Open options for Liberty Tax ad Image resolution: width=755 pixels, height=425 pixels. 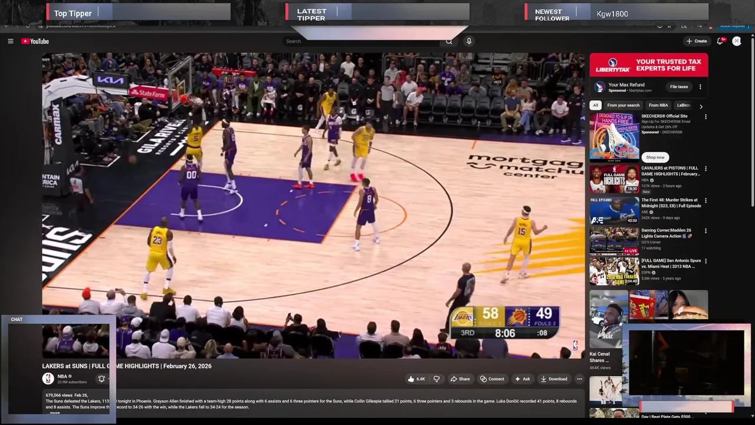(x=700, y=87)
